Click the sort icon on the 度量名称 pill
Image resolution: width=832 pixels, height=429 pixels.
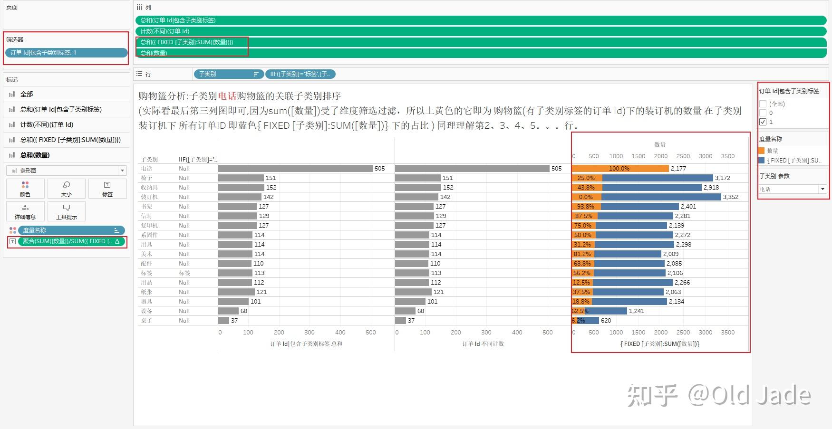[x=117, y=230]
